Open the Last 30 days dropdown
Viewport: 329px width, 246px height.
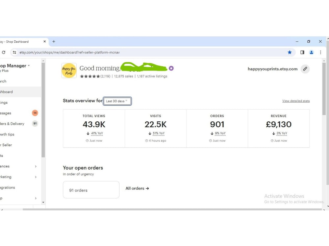(117, 101)
